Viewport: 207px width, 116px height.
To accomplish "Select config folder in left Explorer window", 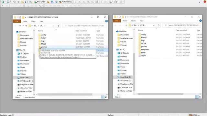I will click(44, 35).
